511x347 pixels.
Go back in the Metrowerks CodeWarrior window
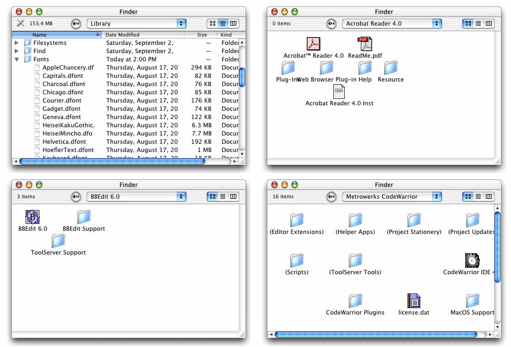332,196
